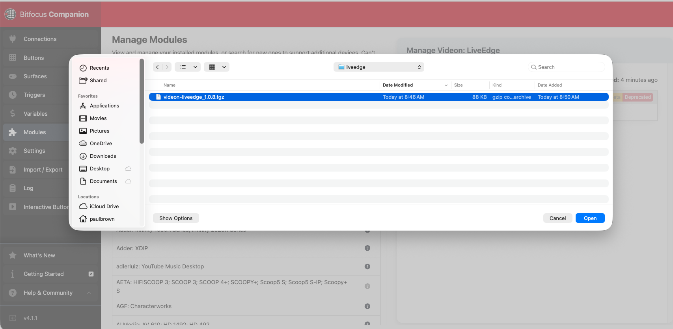Click the Search field in file dialog
673x329 pixels.
(x=566, y=67)
